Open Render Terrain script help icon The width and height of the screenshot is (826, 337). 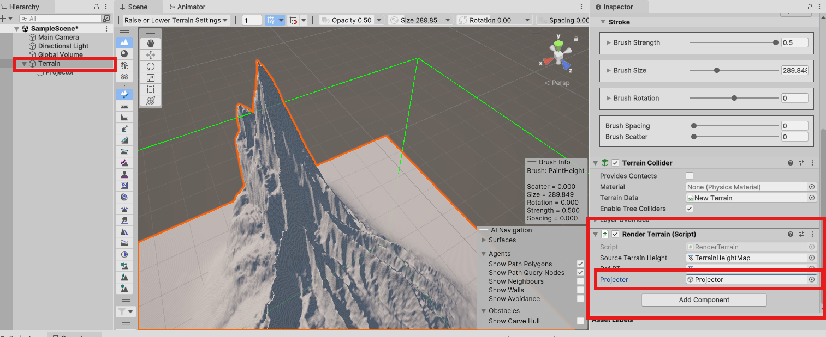(791, 234)
